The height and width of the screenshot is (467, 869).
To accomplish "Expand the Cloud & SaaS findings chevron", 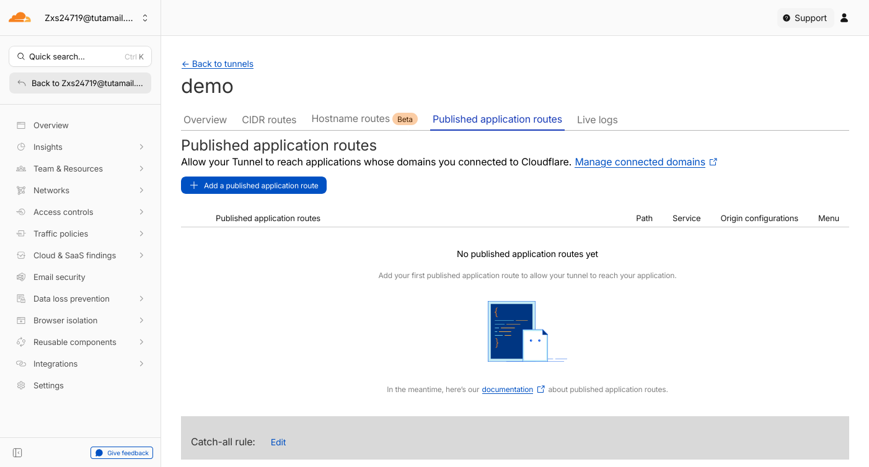I will tap(141, 255).
